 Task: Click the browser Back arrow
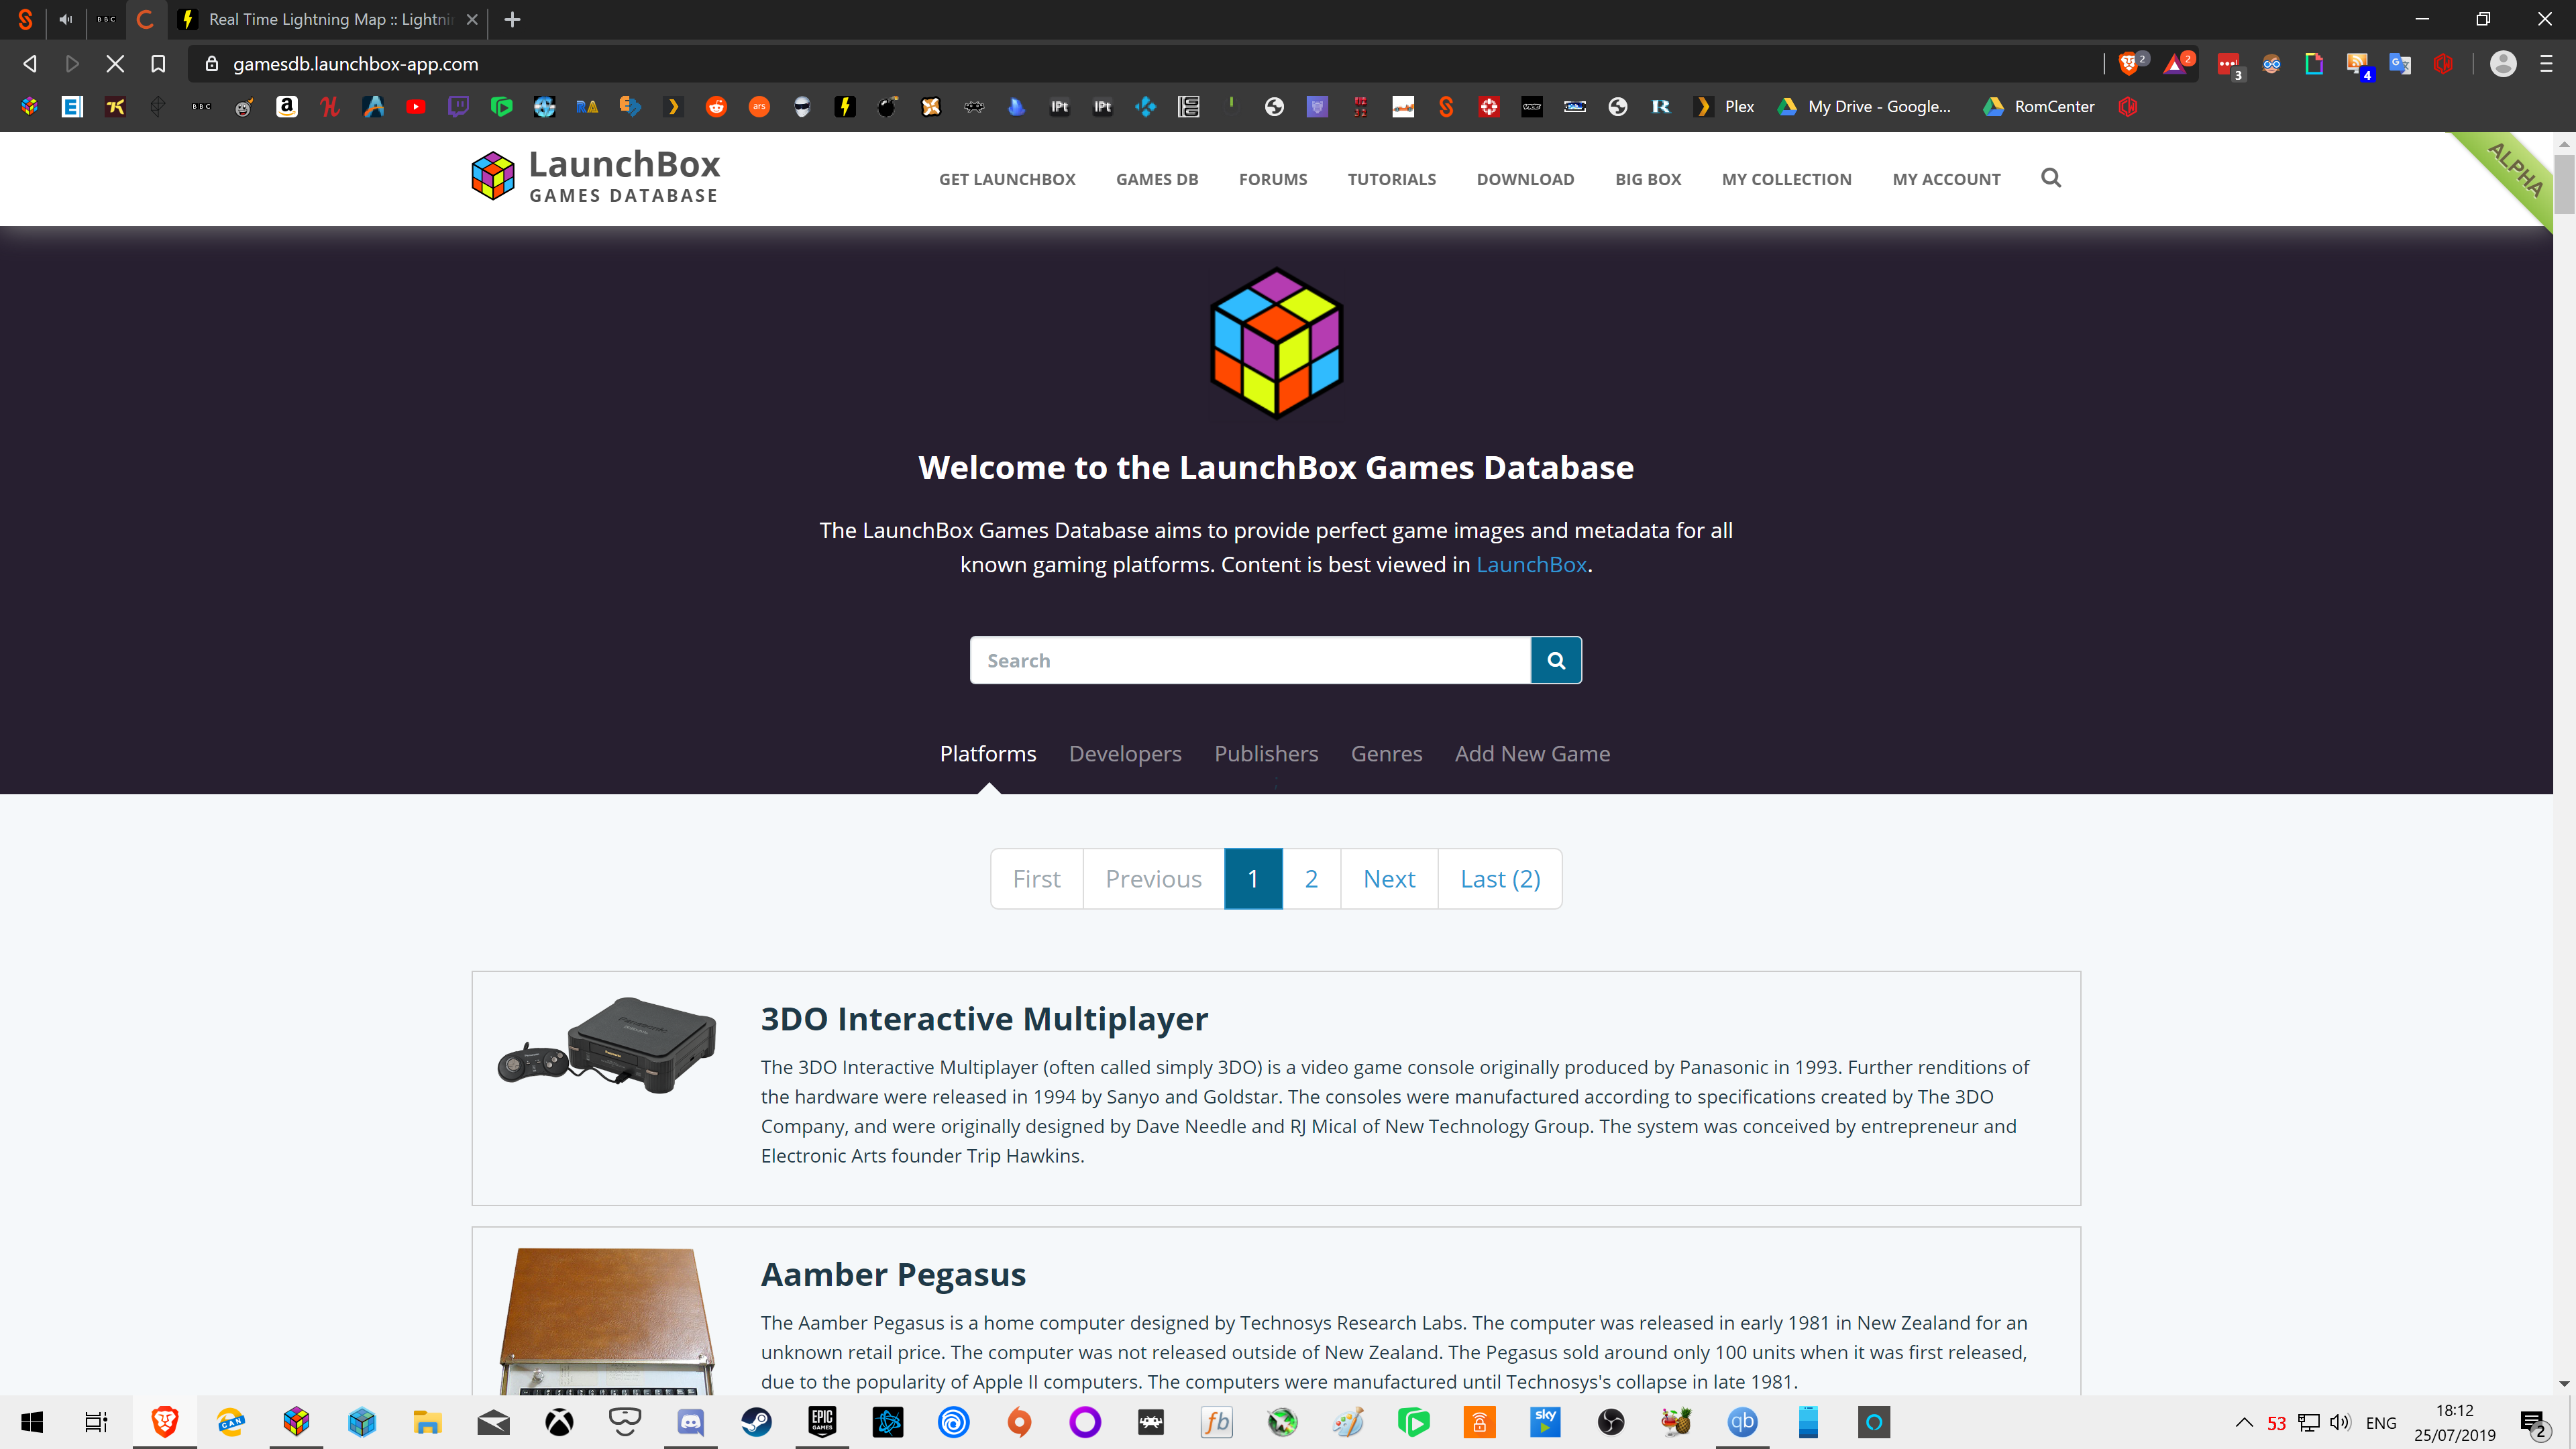pyautogui.click(x=30, y=64)
